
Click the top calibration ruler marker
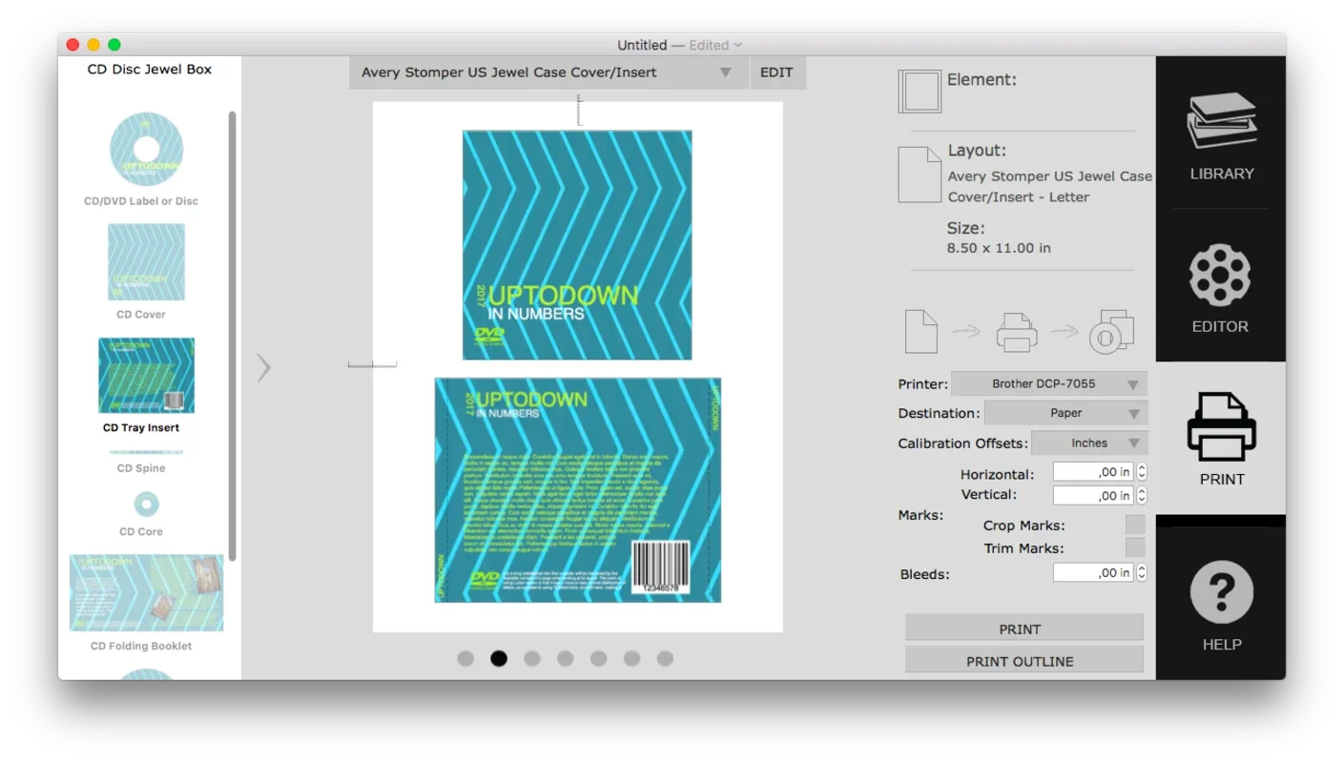(x=579, y=111)
